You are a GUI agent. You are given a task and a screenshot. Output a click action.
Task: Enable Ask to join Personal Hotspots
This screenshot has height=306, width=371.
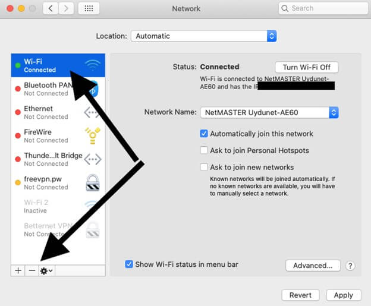click(x=204, y=150)
